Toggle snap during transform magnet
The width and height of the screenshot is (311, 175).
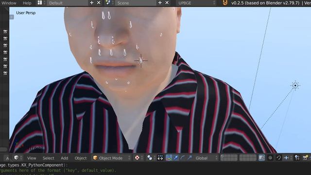pyautogui.click(x=278, y=158)
